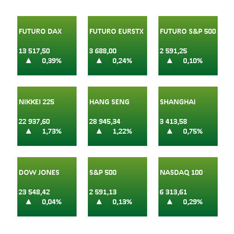The image size is (234, 234).
Task: Click the up arrow on Dow Jones tile
Action: coord(28,202)
